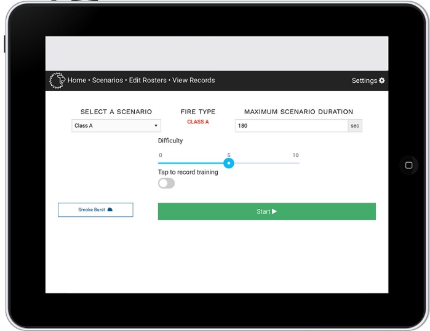
Task: Click the Difficulty slider track near 0
Action: click(x=161, y=163)
